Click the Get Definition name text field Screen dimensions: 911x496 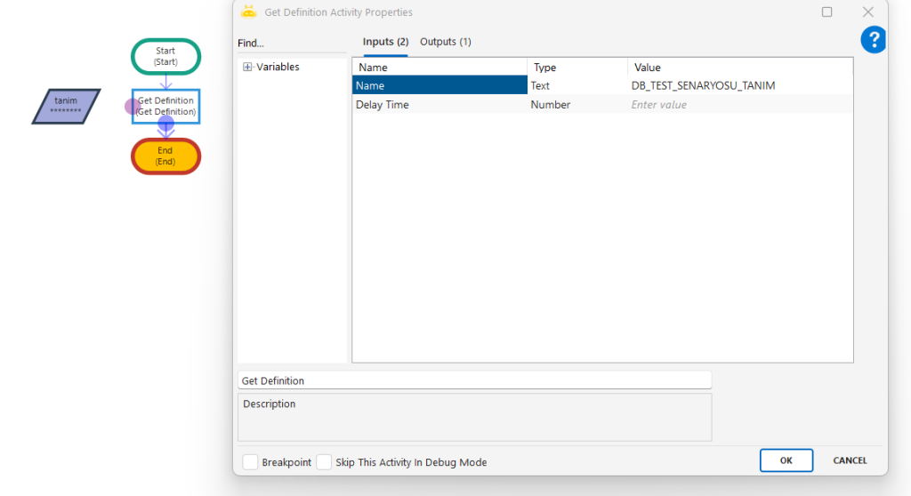474,380
